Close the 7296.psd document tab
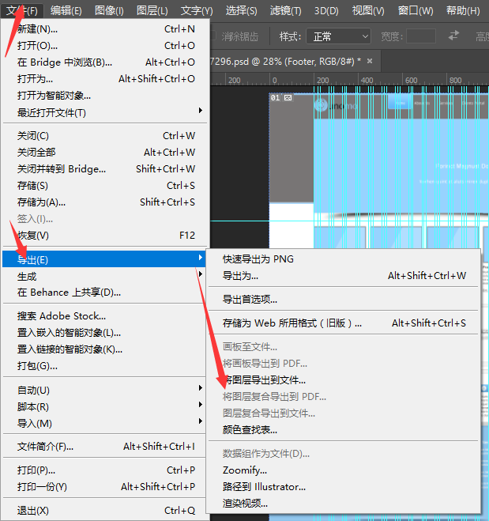489x521 pixels. [370, 61]
